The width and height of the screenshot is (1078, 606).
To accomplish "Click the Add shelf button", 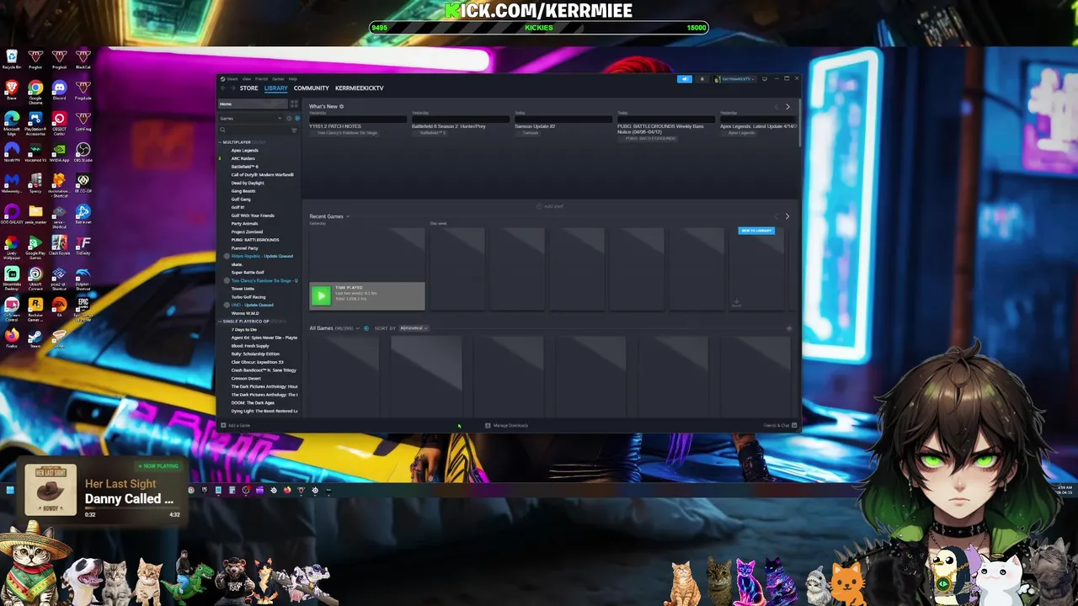I will tap(551, 206).
